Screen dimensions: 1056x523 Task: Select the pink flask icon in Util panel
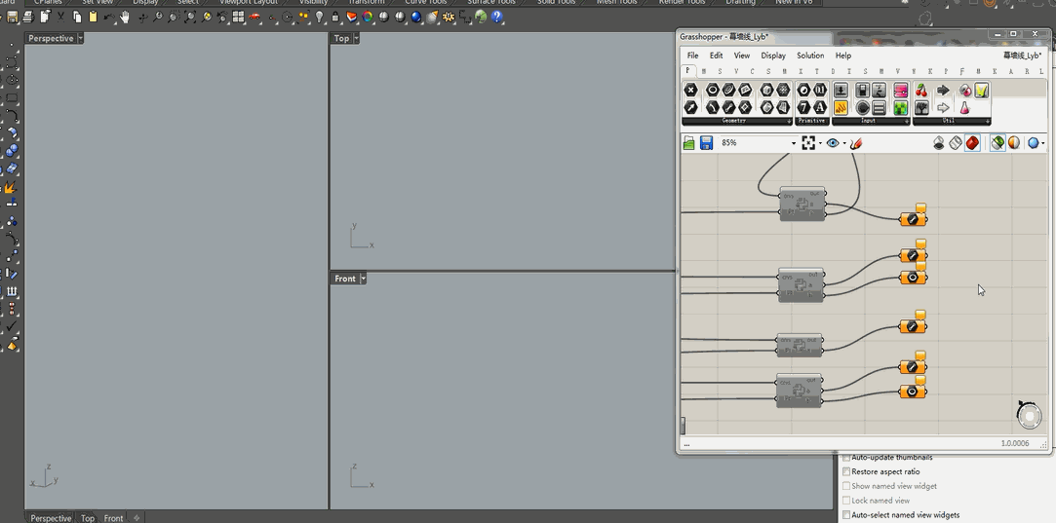point(964,108)
